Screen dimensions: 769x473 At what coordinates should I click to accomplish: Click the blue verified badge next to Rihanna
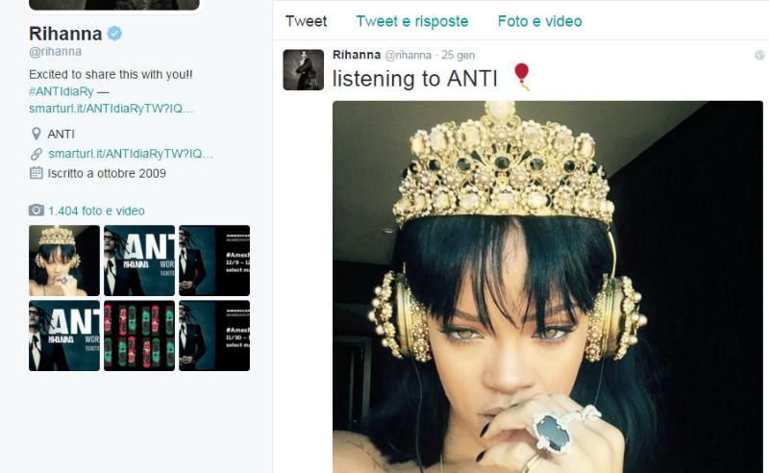(x=114, y=34)
